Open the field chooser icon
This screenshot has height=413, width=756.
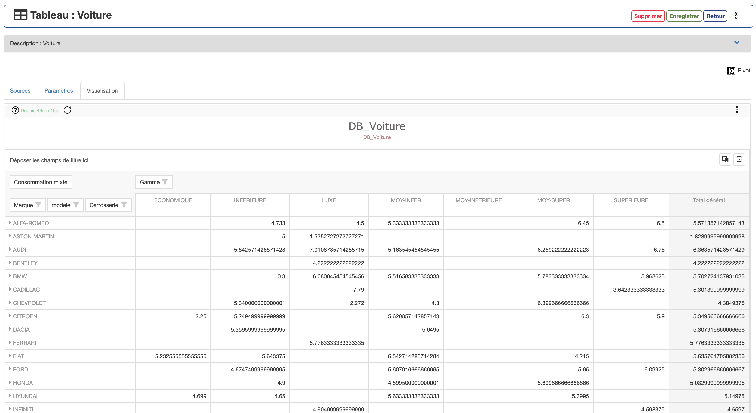point(725,159)
